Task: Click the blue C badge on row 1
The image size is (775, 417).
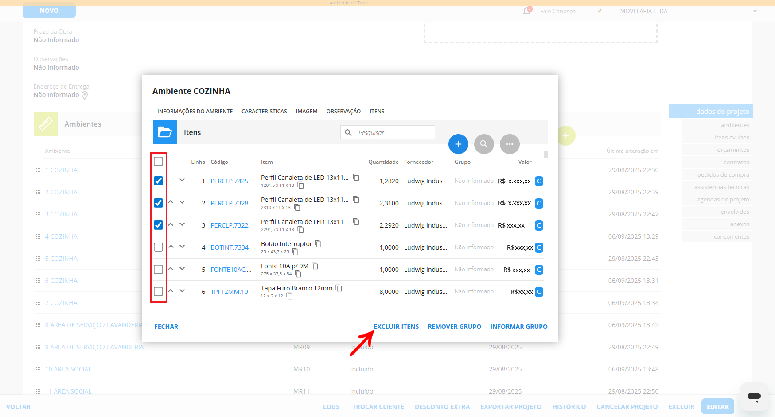Action: click(x=539, y=181)
